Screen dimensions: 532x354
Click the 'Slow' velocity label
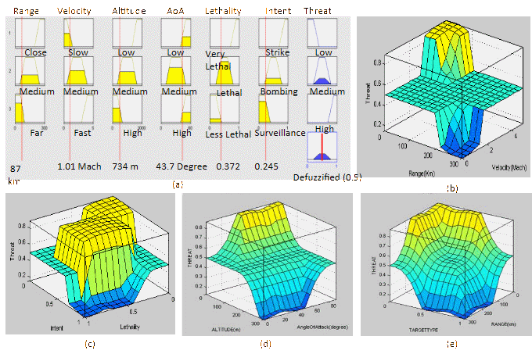(x=78, y=52)
